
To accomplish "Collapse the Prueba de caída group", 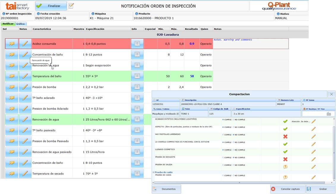I will 153,172.
